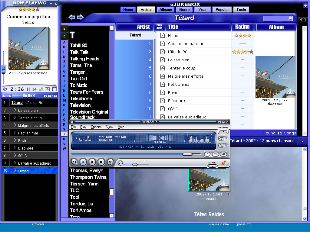Click the album cover thumbnail in the Album column
This screenshot has height=232, width=310.
275,77
